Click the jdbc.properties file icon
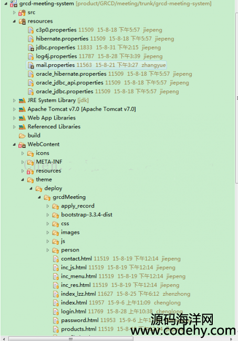 click(x=30, y=48)
